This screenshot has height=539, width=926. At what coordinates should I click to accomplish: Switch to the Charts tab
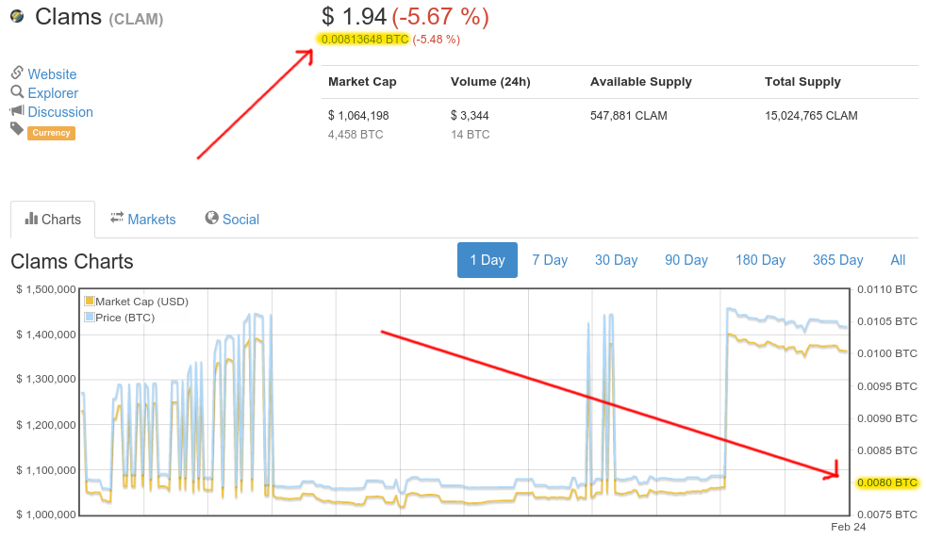(x=53, y=220)
